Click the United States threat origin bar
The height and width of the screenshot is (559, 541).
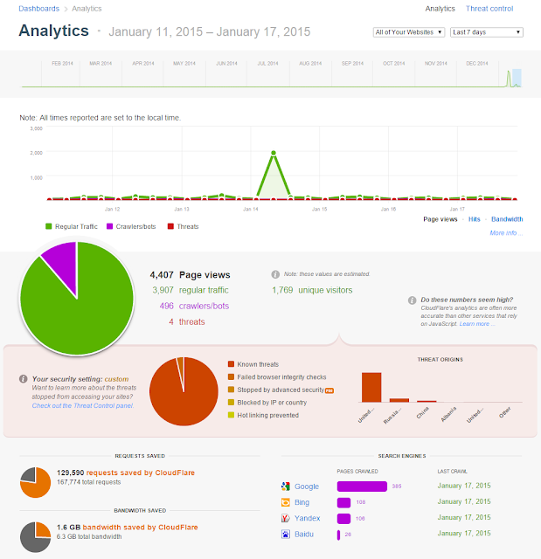click(x=371, y=388)
